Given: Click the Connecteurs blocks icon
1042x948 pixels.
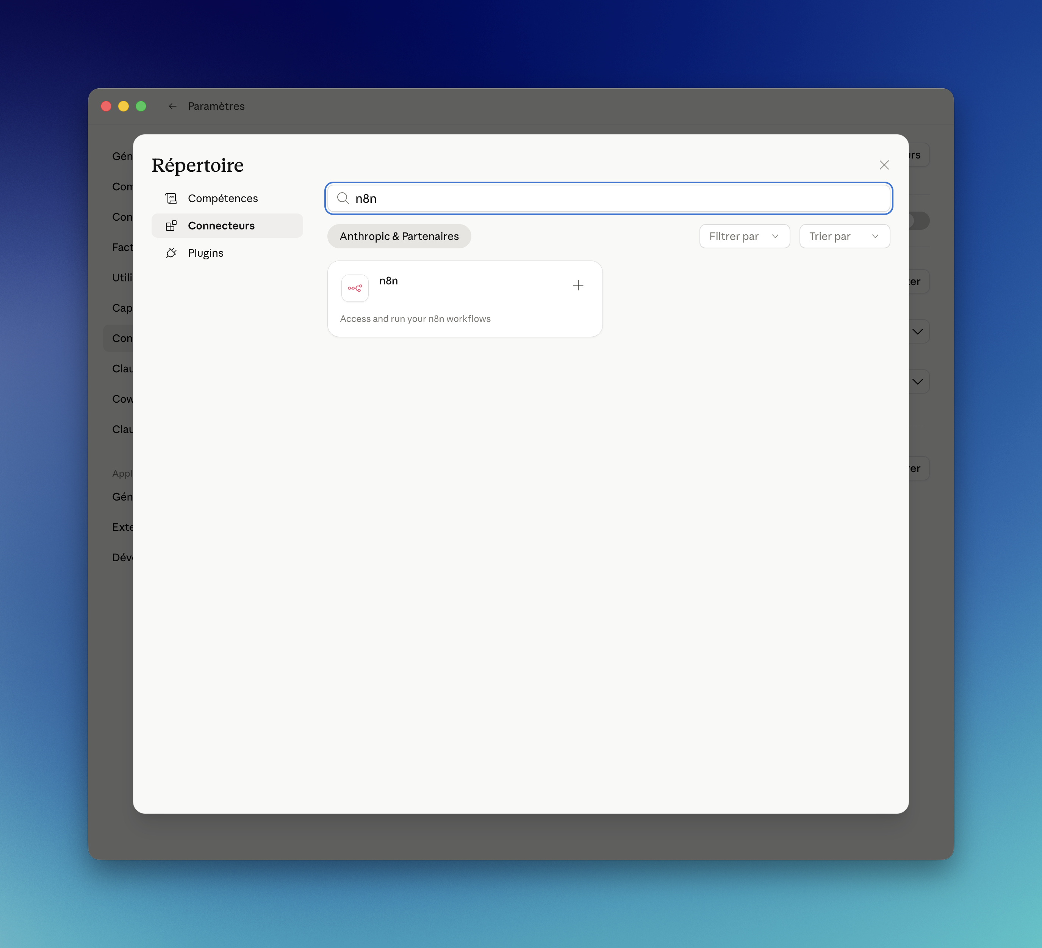Looking at the screenshot, I should pos(171,226).
